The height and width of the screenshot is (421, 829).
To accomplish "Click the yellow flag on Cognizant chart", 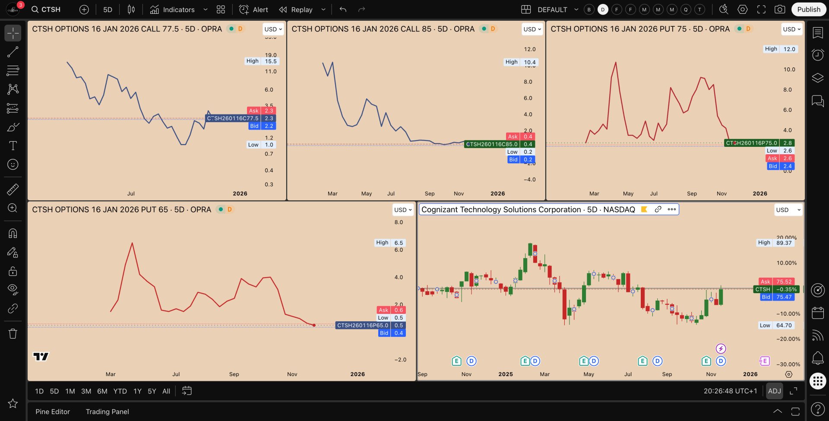I will [644, 210].
